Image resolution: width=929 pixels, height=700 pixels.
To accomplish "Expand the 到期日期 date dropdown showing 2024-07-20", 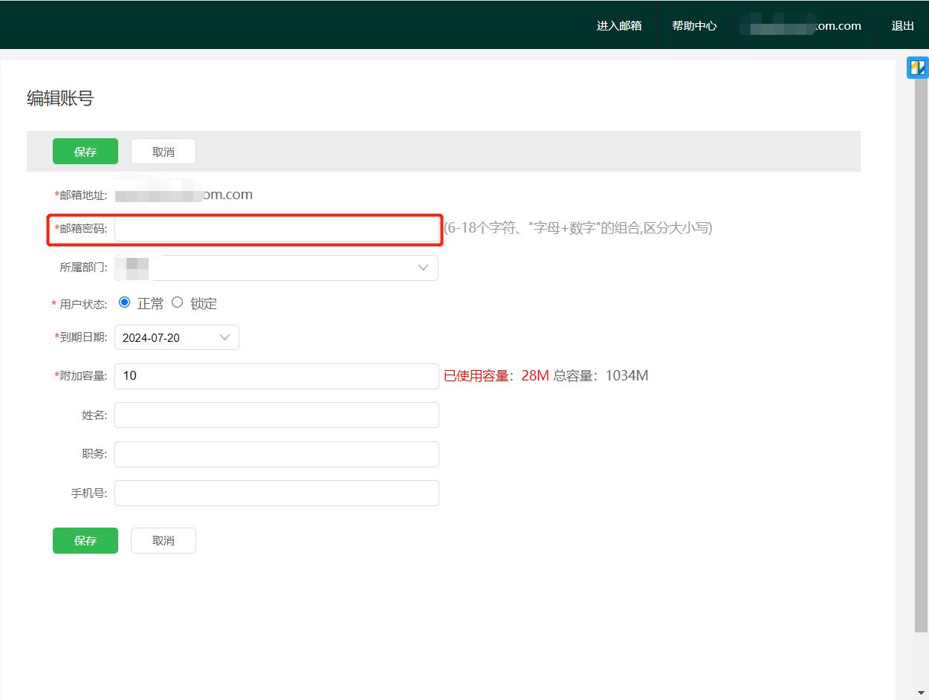I will [x=224, y=337].
